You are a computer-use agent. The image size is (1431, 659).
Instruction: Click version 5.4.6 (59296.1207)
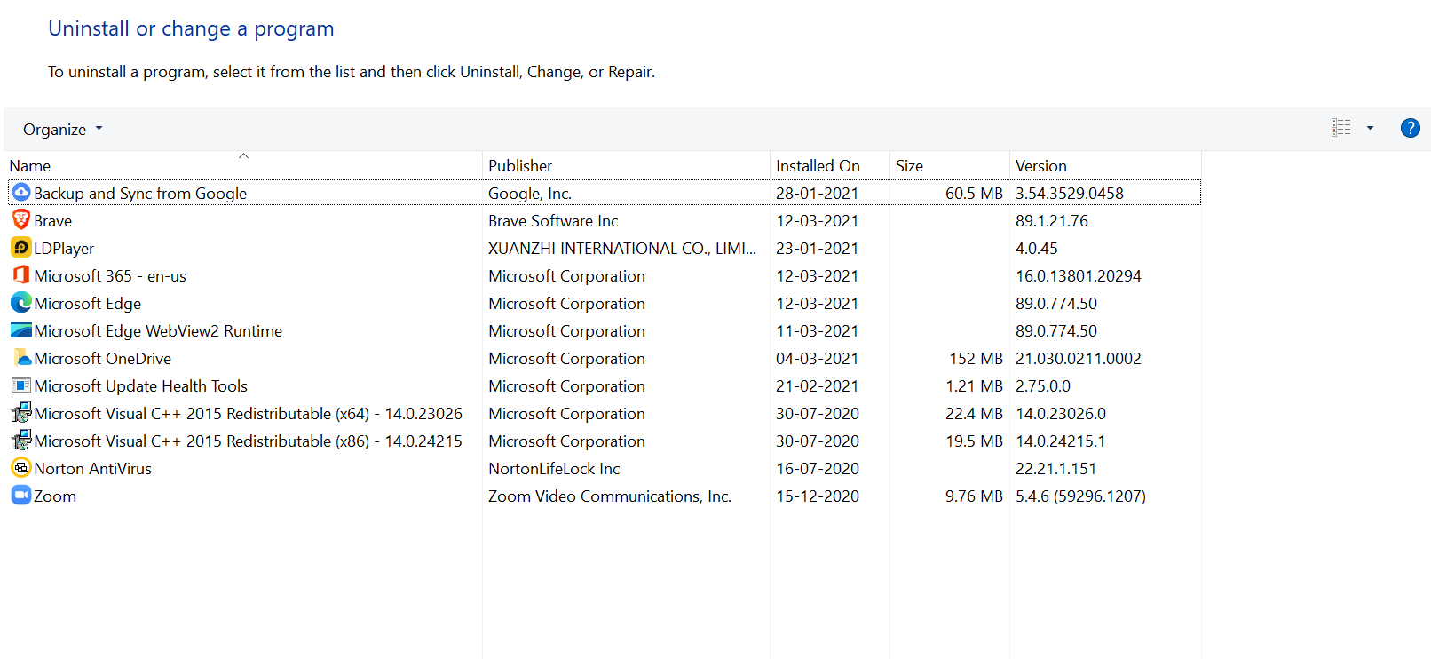tap(1081, 496)
